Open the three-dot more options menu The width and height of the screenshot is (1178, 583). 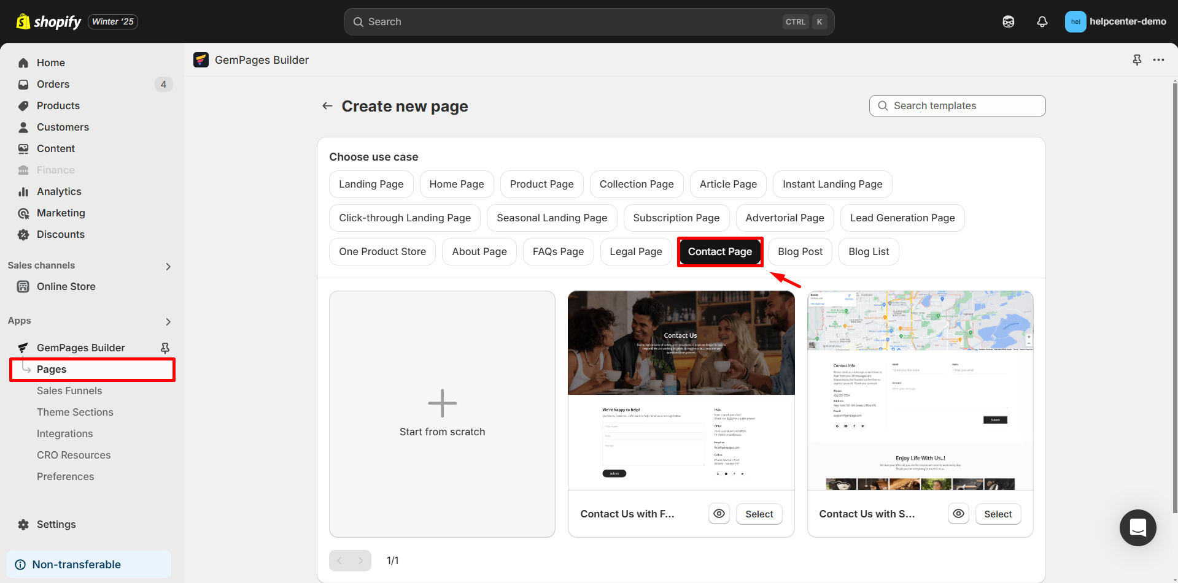click(1158, 60)
